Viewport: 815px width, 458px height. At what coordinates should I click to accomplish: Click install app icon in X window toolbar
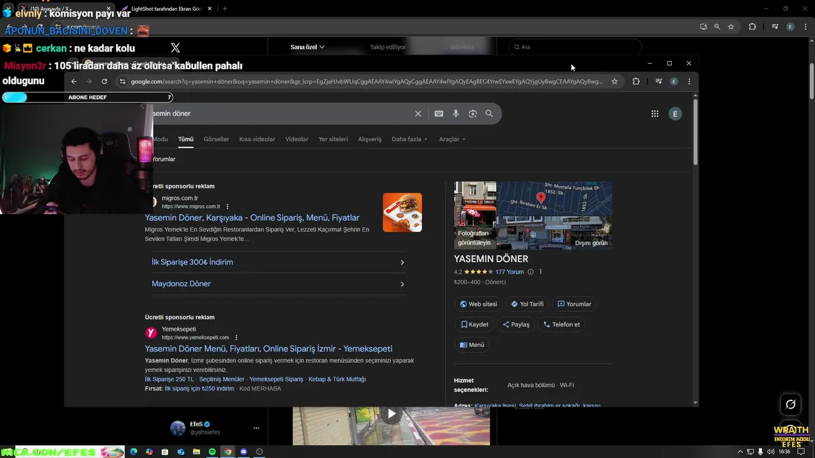click(x=704, y=27)
